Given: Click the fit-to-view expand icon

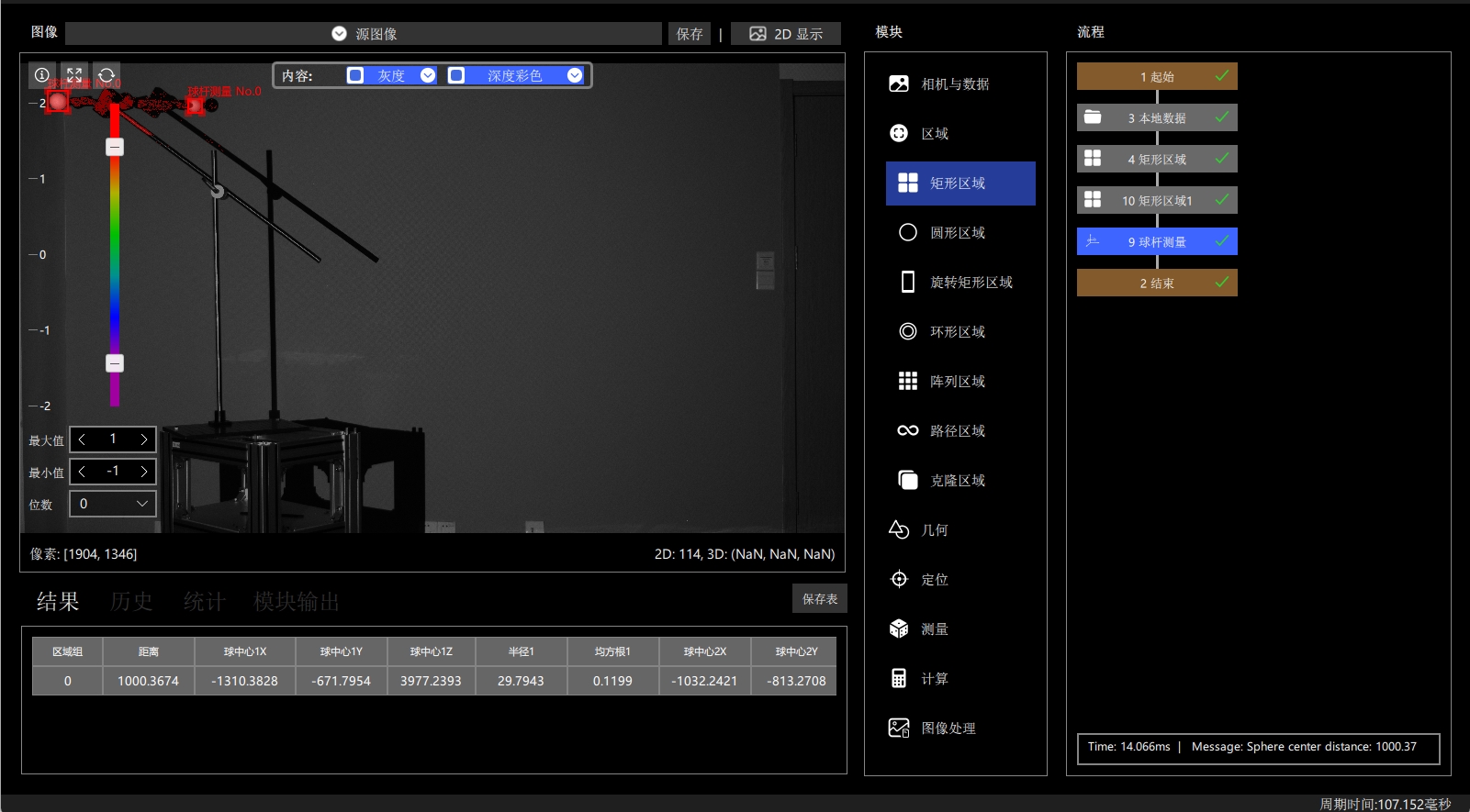Looking at the screenshot, I should pyautogui.click(x=74, y=75).
